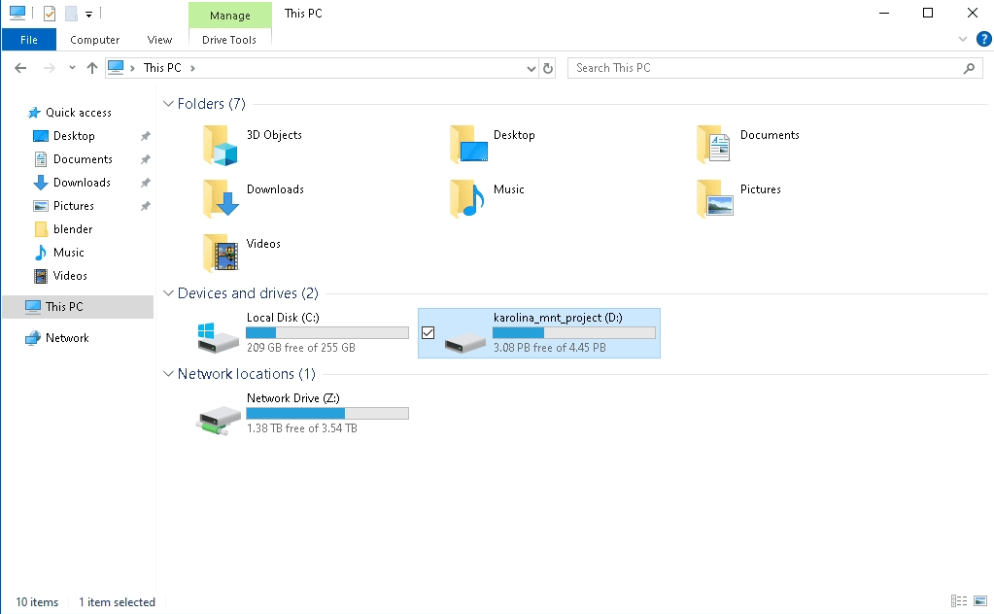The width and height of the screenshot is (994, 614).
Task: Expand the ribbon with chevron arrow
Action: click(x=963, y=39)
